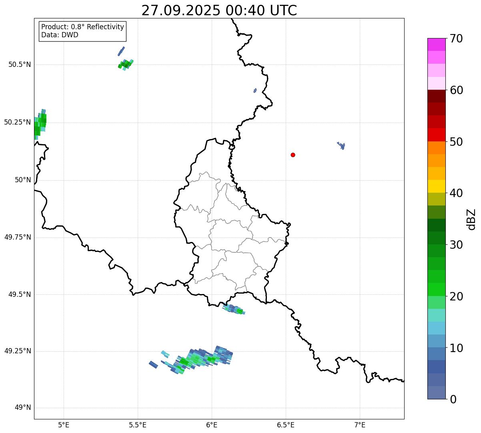
Task: Click the 5°E longitude tick label
Action: (64, 425)
